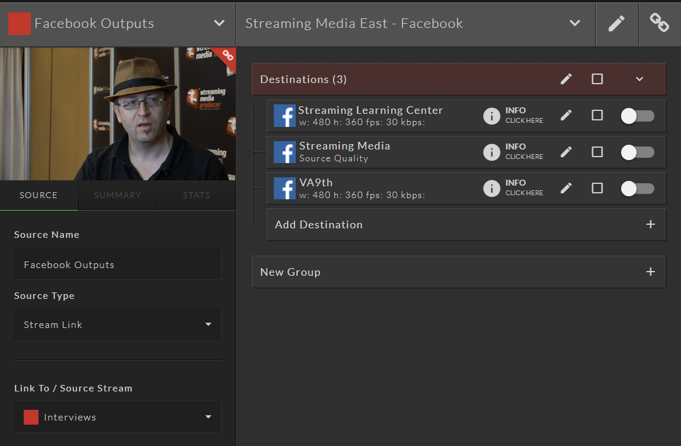This screenshot has height=446, width=681.
Task: Click the Source Name input field
Action: [118, 265]
